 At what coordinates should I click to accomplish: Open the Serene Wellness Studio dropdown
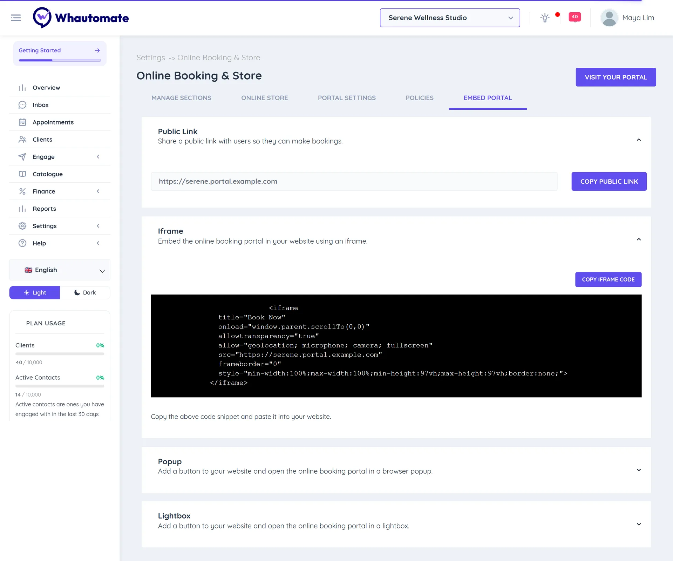point(450,18)
